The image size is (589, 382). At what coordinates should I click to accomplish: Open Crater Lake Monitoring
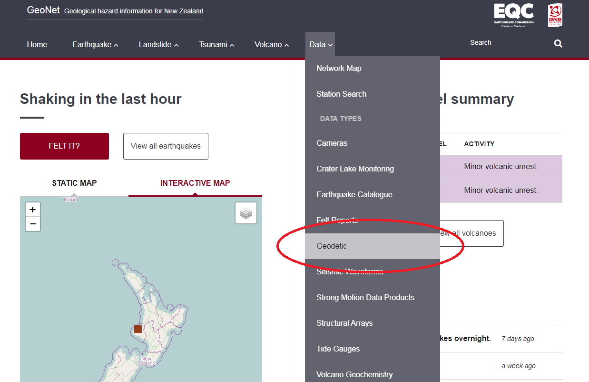click(373, 169)
